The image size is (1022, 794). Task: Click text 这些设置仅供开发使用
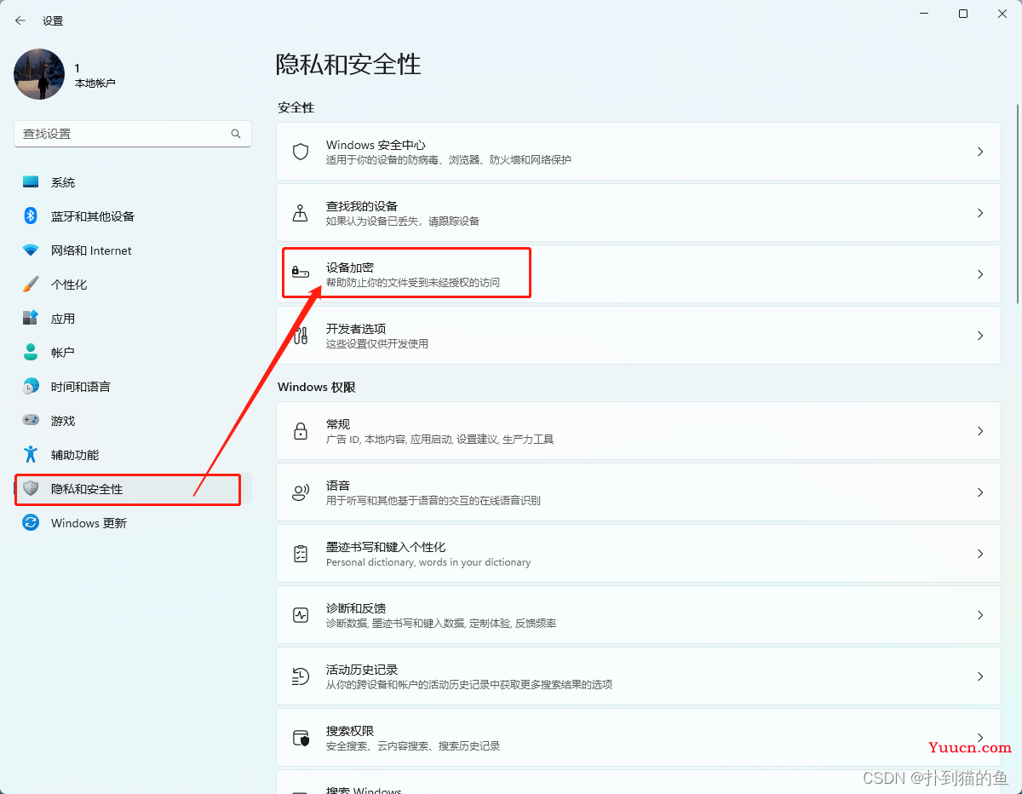click(377, 343)
